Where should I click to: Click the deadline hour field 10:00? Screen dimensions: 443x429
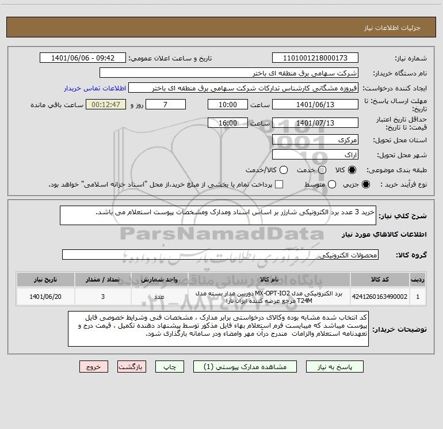[228, 104]
